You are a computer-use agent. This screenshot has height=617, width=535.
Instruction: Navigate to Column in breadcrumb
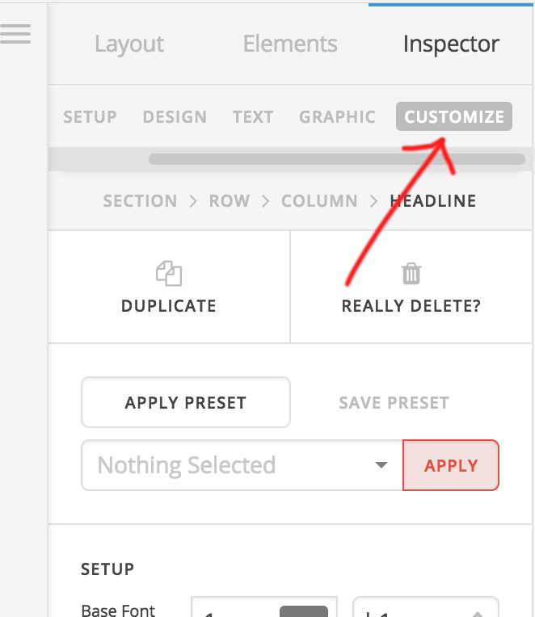coord(319,201)
